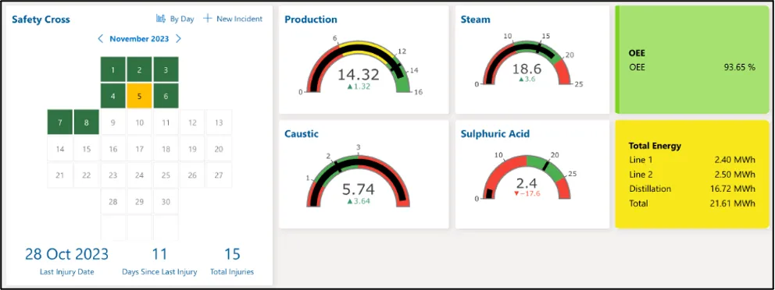
Task: Click the Caustic gauge value 5.74
Action: [359, 189]
